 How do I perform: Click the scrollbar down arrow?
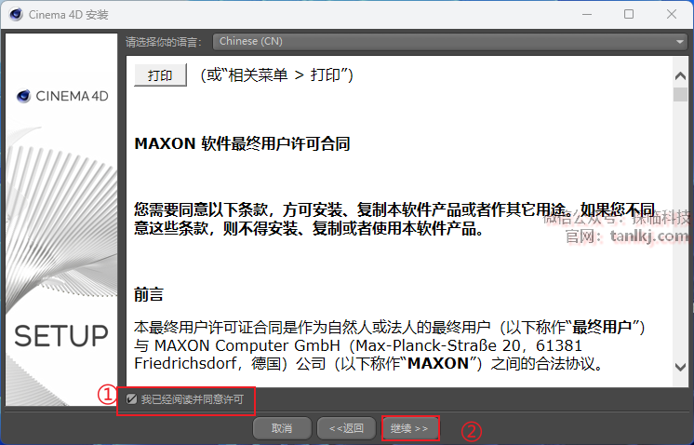(680, 367)
